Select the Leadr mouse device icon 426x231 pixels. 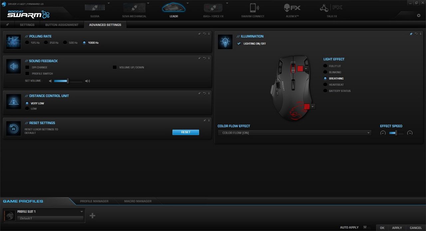coord(173,8)
